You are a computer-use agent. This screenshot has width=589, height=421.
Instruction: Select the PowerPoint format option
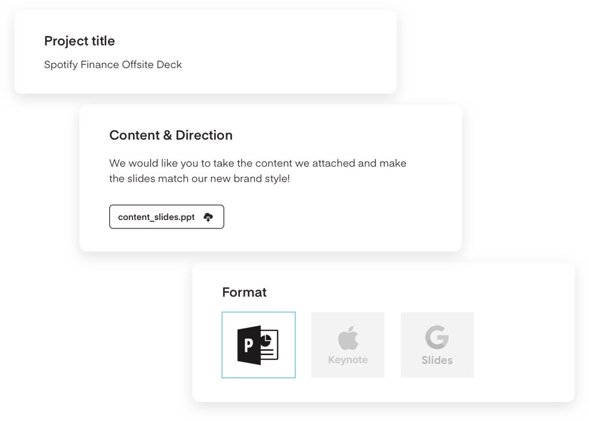pos(259,345)
